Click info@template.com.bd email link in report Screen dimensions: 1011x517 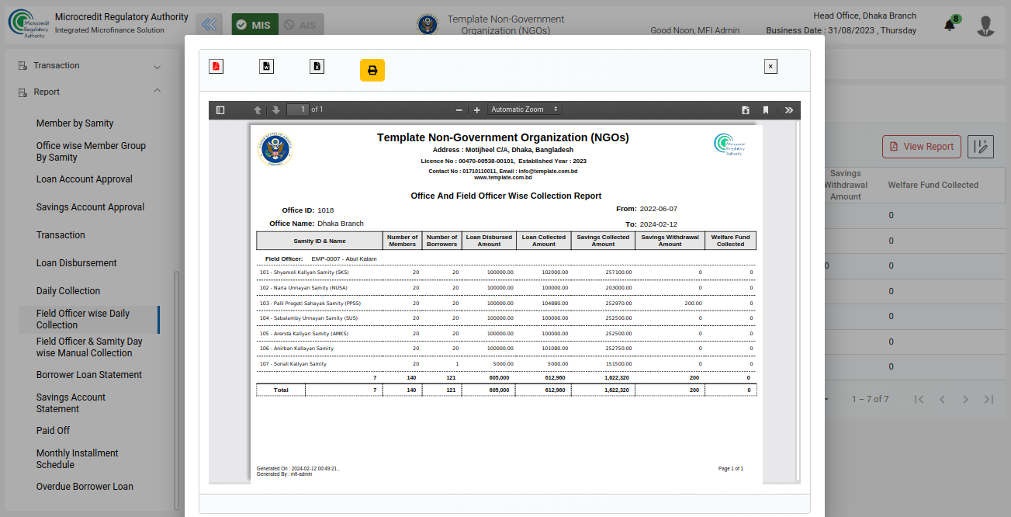pyautogui.click(x=548, y=171)
